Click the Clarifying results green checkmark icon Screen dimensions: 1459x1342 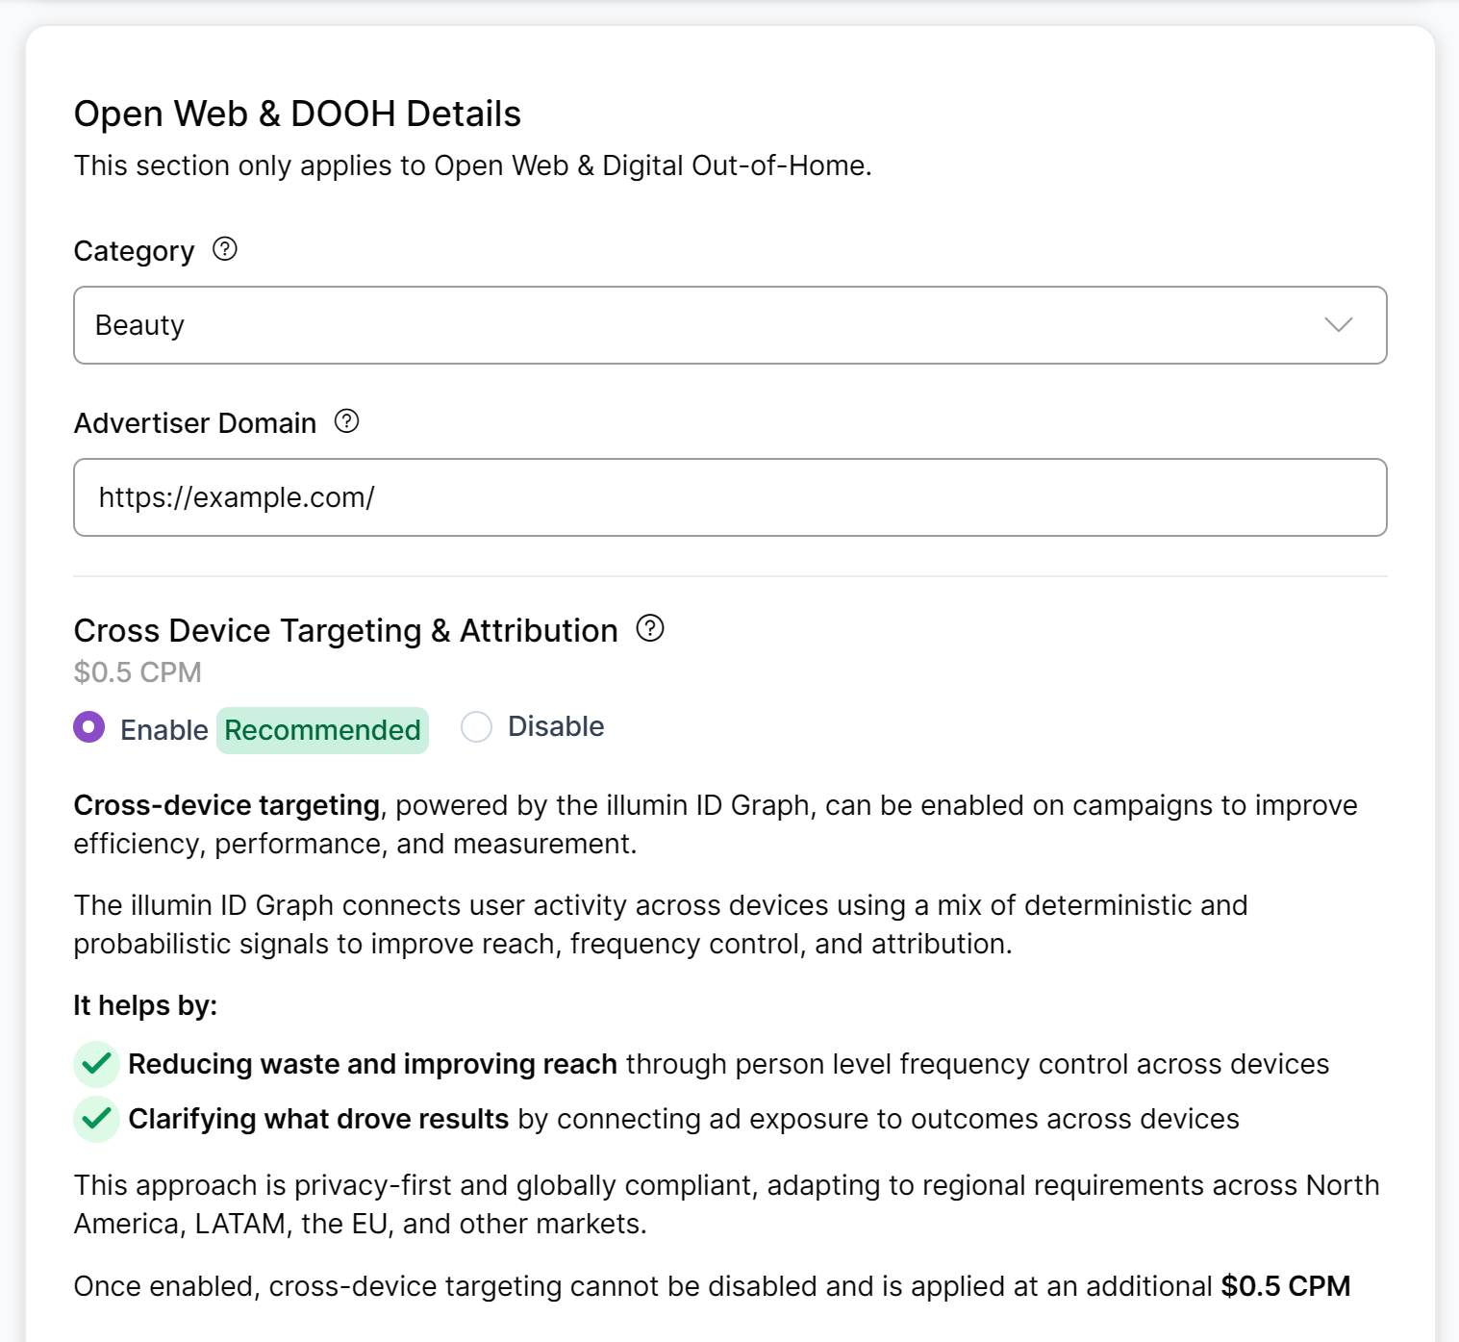[x=96, y=1119]
